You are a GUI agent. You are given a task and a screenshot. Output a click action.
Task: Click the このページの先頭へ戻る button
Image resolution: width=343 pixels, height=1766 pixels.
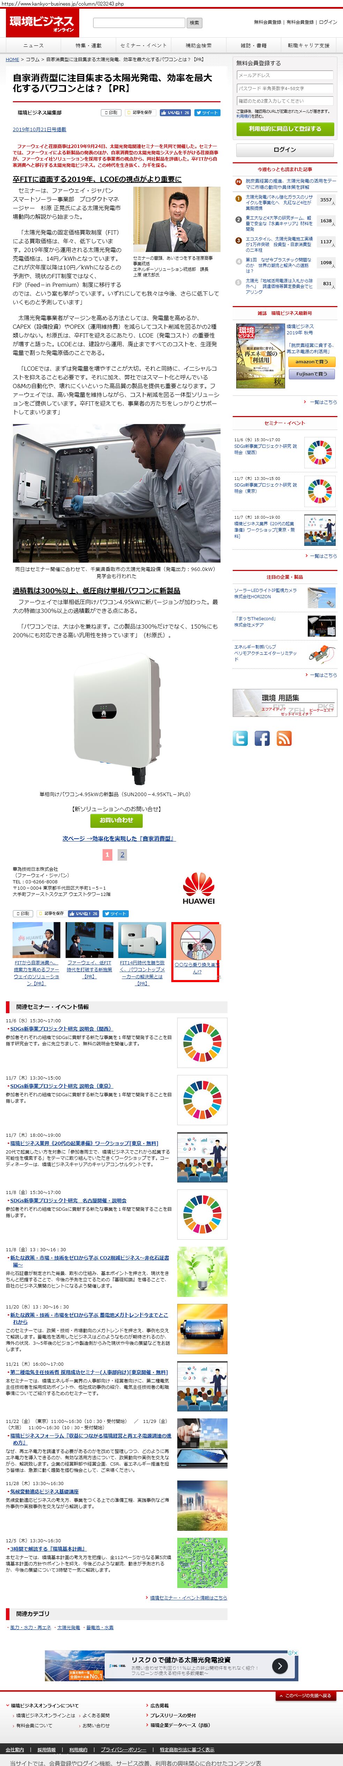point(306,1695)
